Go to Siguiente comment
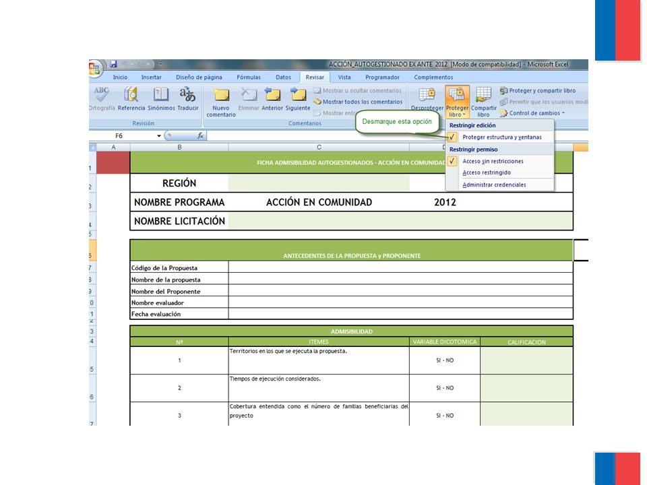 point(297,99)
